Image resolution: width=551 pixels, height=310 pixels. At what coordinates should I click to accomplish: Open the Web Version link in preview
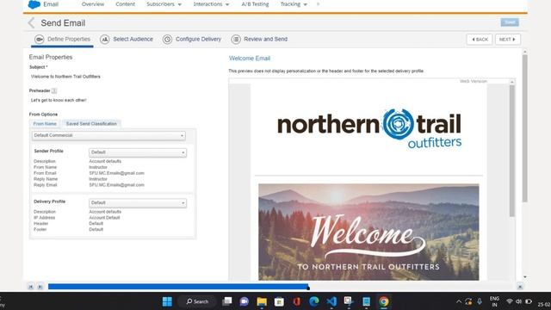pyautogui.click(x=474, y=81)
